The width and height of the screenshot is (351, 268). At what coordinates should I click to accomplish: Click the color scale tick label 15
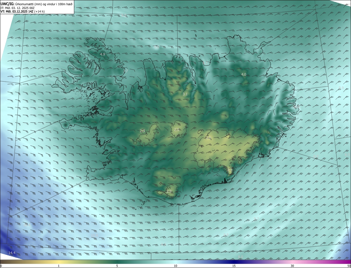point(234,266)
